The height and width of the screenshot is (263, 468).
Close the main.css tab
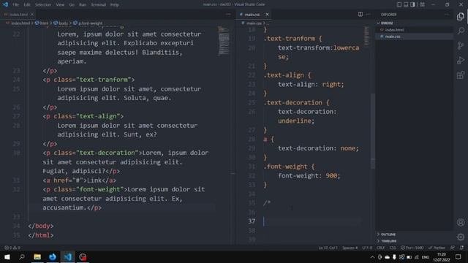(x=267, y=15)
